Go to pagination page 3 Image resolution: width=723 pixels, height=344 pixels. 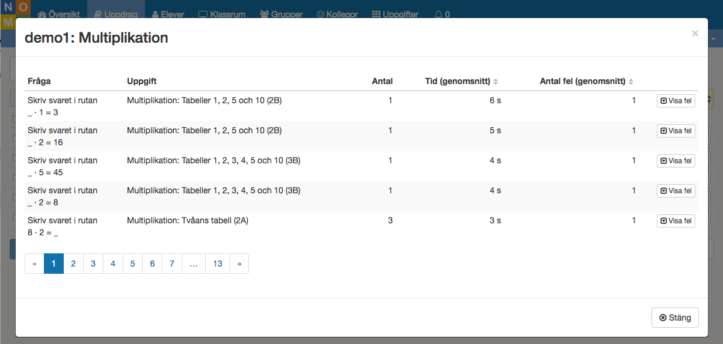click(x=93, y=264)
